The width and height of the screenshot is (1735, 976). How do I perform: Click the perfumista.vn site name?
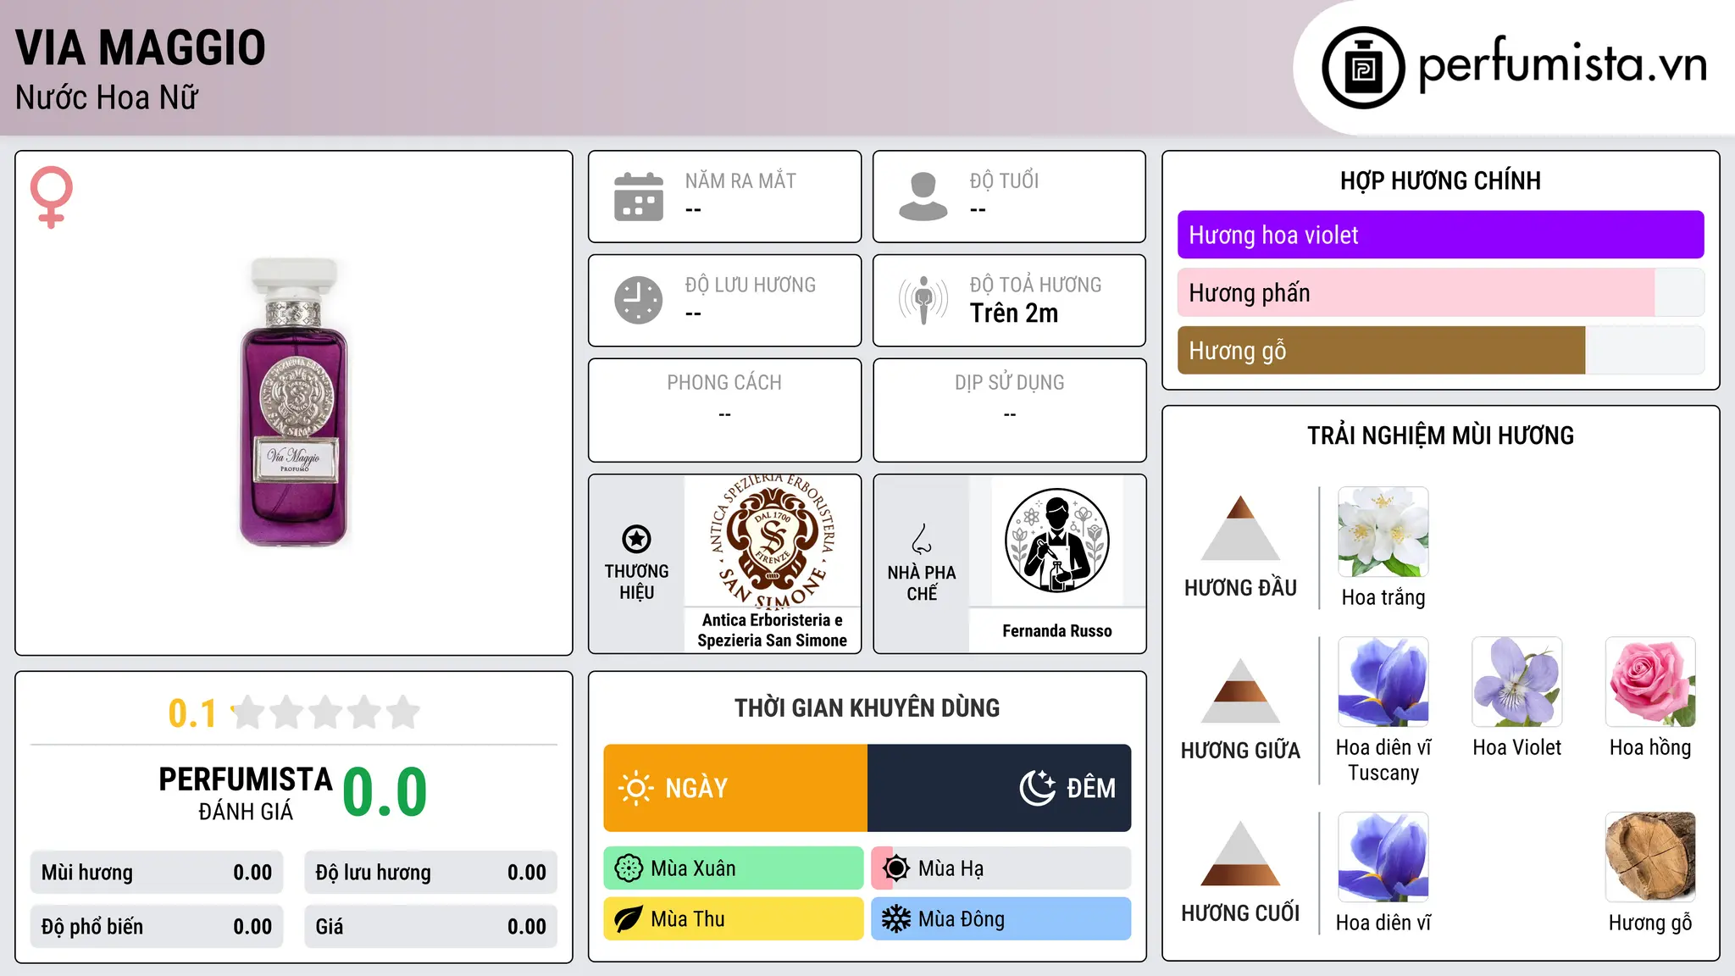[x=1562, y=64]
